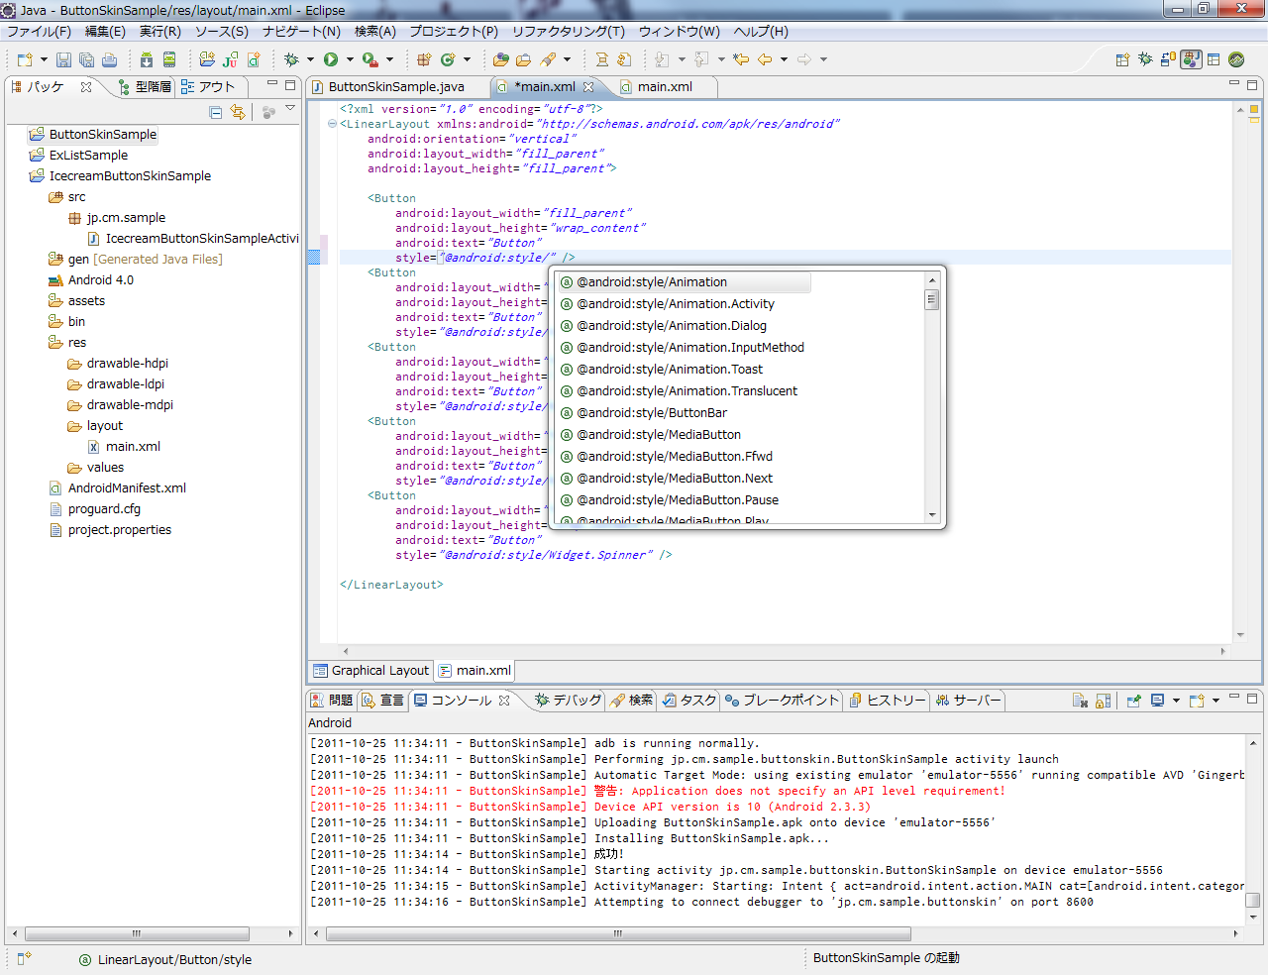Toggle Scroll Lock in the console toolbar
The height and width of the screenshot is (975, 1268).
(x=1104, y=701)
